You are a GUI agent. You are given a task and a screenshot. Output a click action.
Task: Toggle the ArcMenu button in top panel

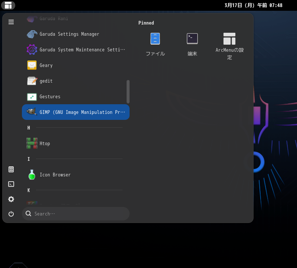[8, 5]
